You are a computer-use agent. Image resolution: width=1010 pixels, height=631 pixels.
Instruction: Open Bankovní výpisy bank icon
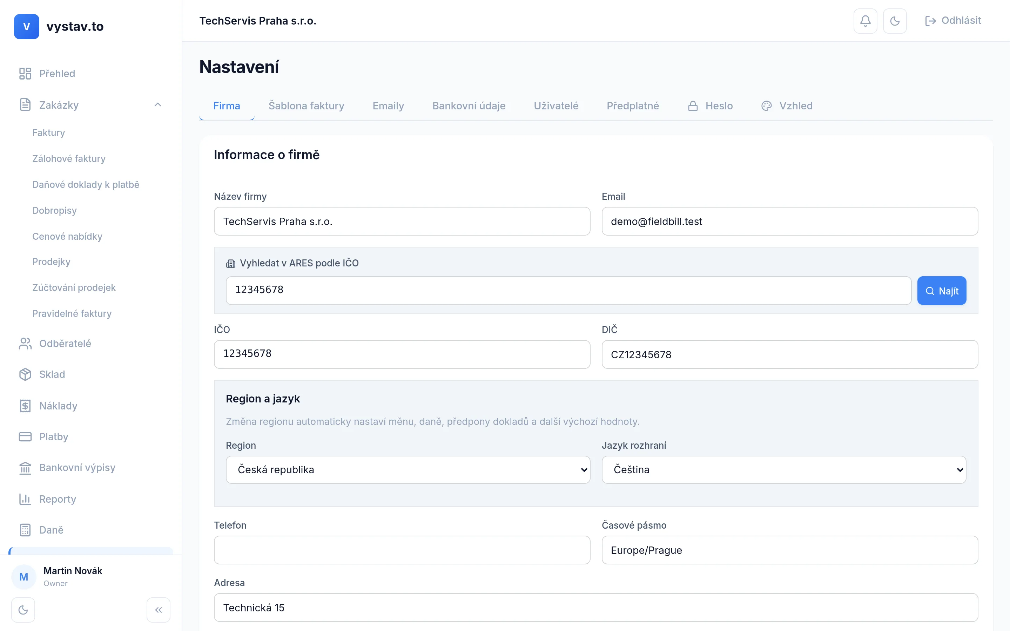[x=25, y=468]
